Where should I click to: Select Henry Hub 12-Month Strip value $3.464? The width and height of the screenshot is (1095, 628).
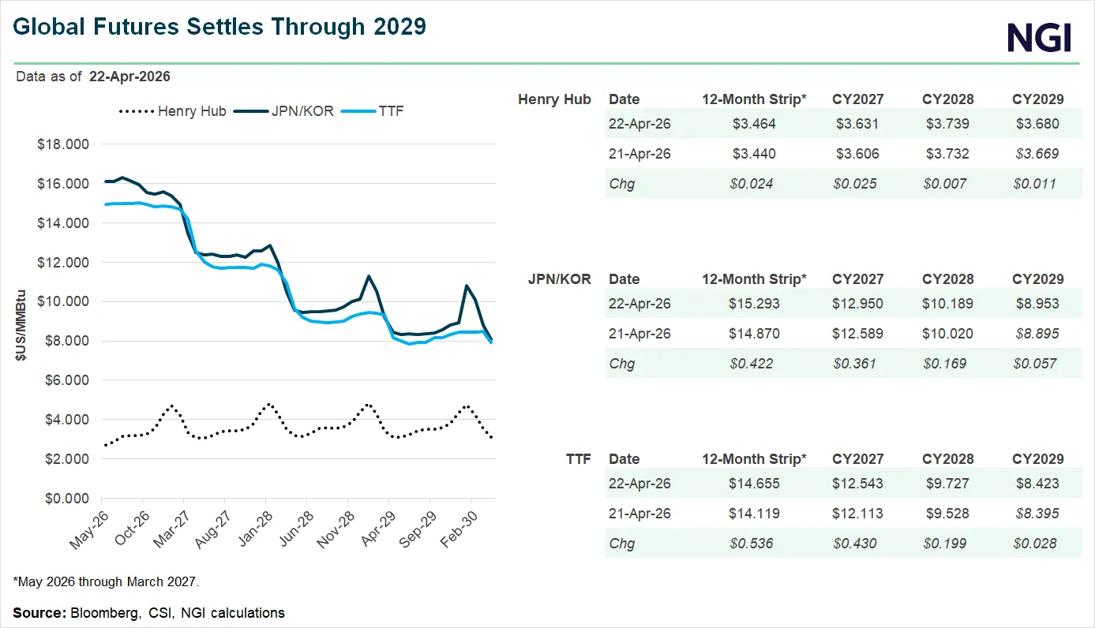click(754, 124)
